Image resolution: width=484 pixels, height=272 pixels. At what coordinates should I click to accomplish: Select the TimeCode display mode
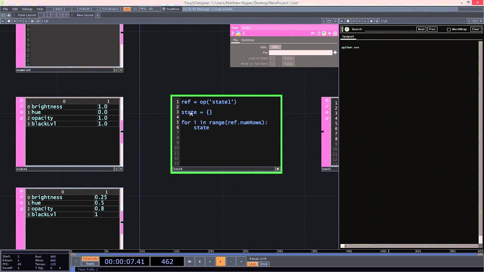pyautogui.click(x=90, y=259)
